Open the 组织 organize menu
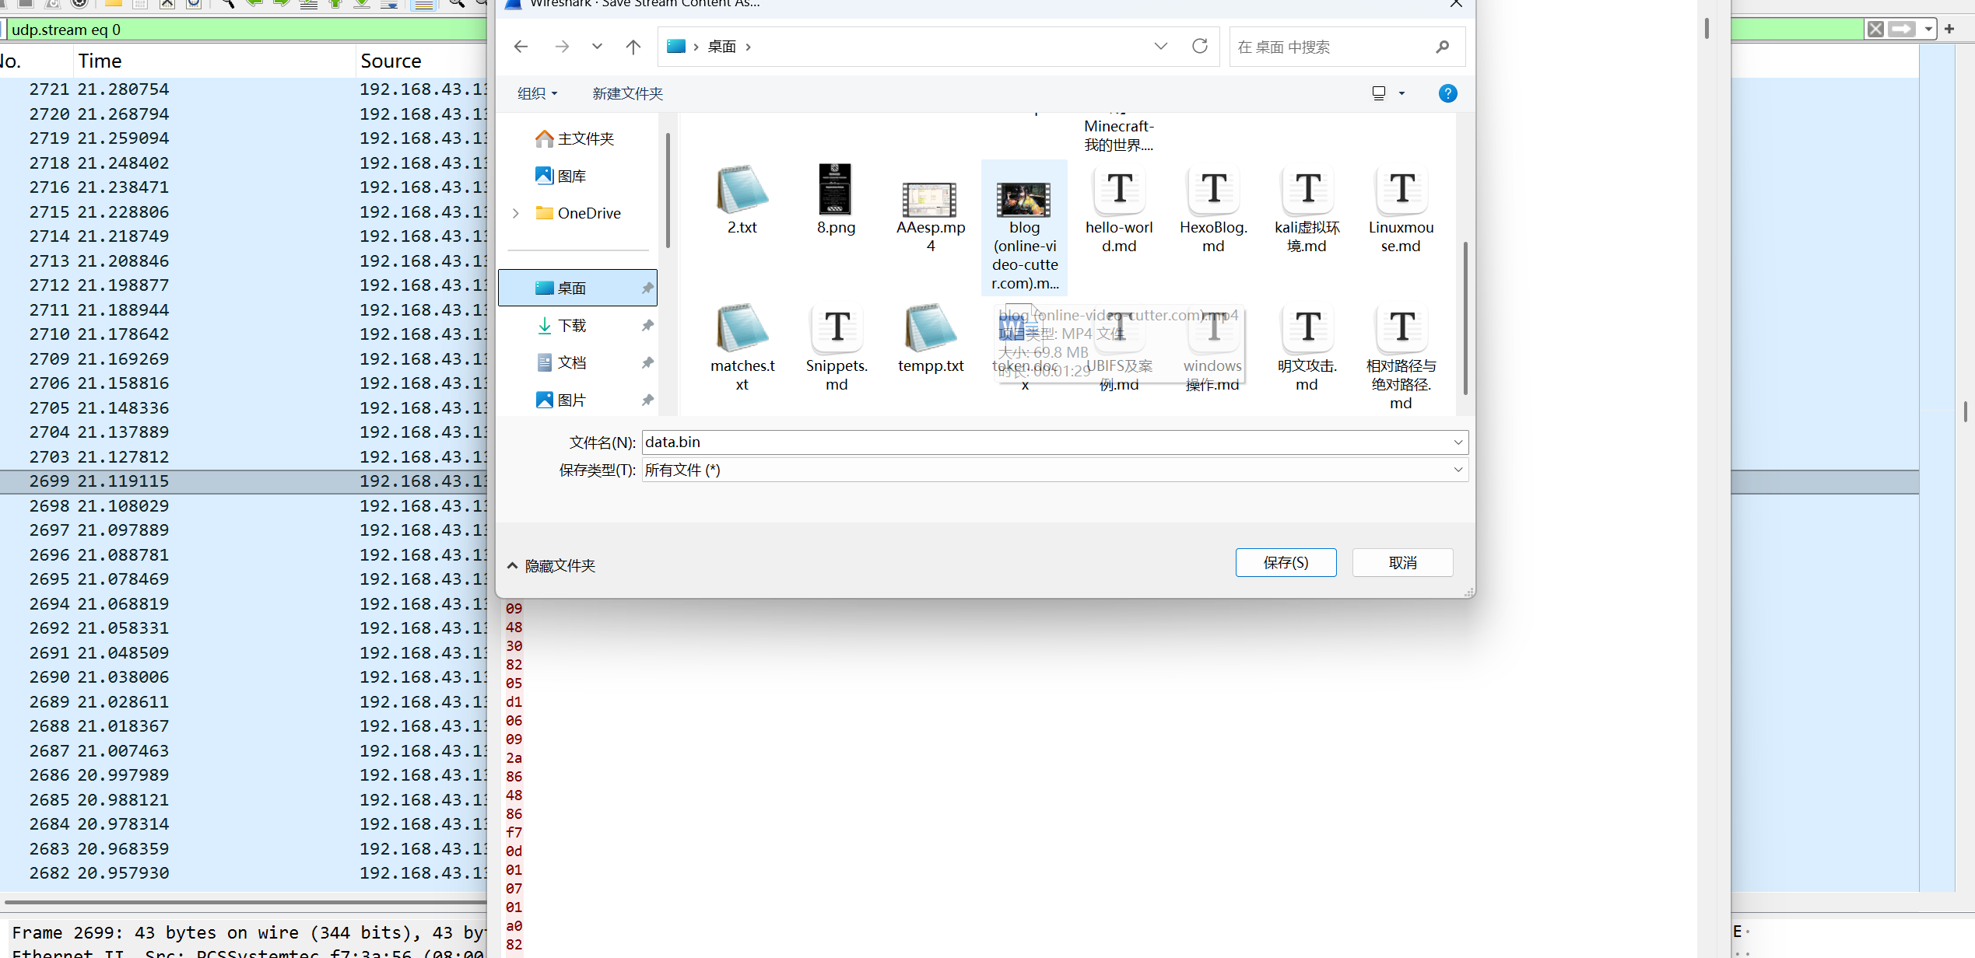The width and height of the screenshot is (1975, 958). pyautogui.click(x=537, y=93)
